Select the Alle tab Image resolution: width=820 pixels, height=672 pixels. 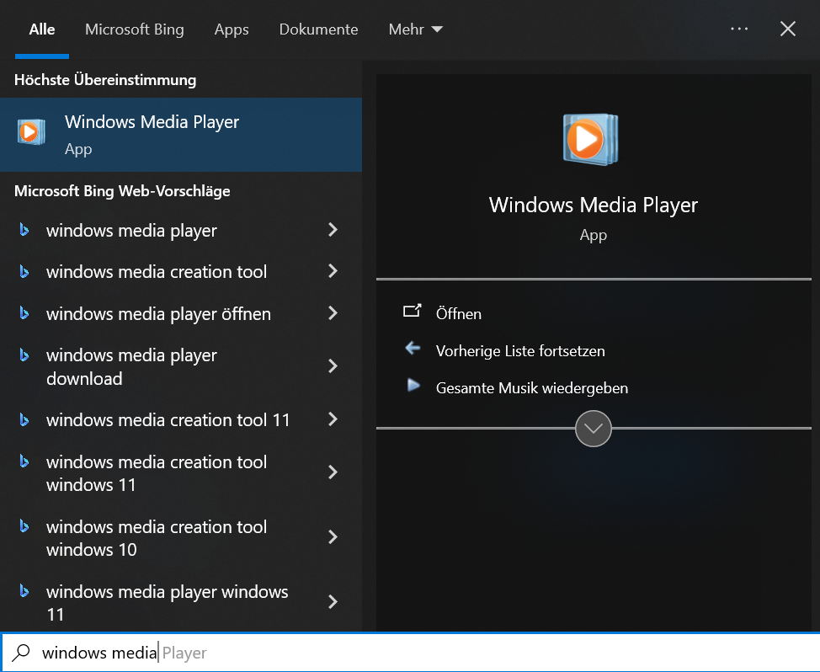pyautogui.click(x=42, y=29)
